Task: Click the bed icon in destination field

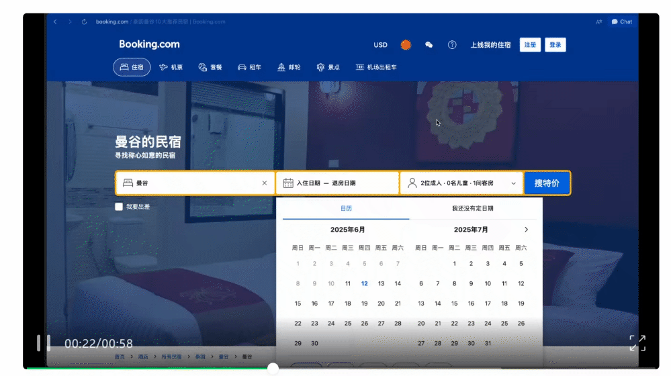Action: click(x=128, y=183)
